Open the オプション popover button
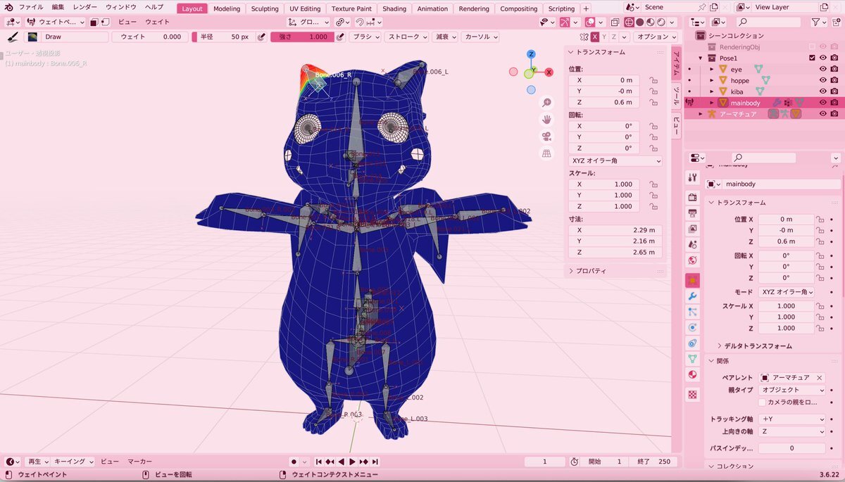Viewport: 845px width, 482px height. click(655, 37)
